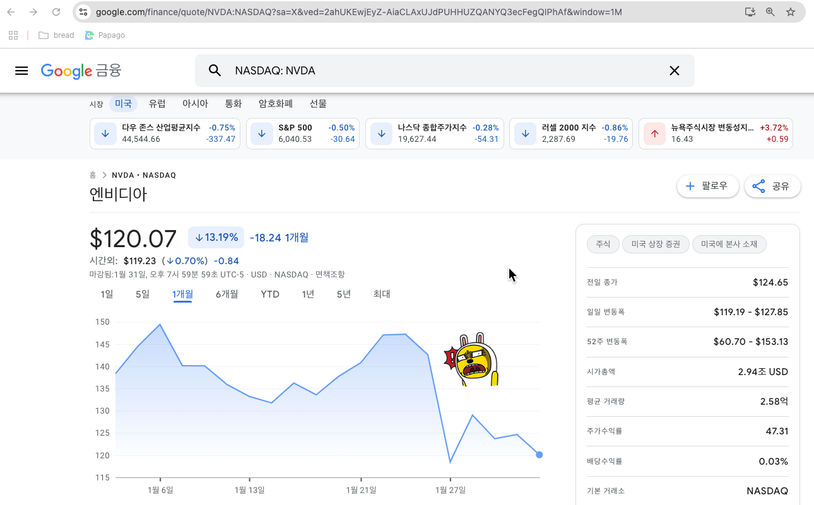Open the zoom magnifier icon in address bar
The width and height of the screenshot is (814, 505).
coord(770,12)
